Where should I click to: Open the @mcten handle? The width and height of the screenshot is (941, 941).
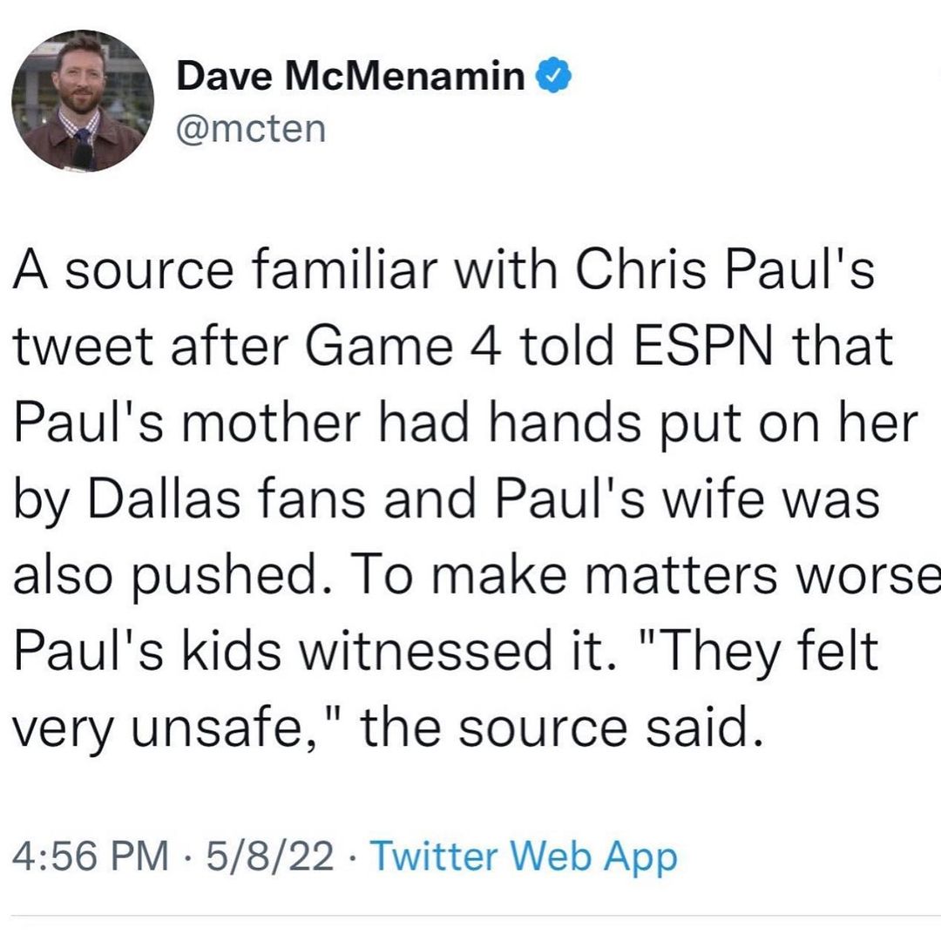(x=251, y=130)
